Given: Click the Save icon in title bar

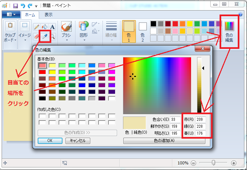Looking at the screenshot, I should coord(15,6).
